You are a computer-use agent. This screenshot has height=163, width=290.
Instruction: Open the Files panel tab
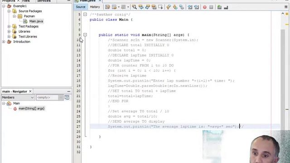(26, 1)
